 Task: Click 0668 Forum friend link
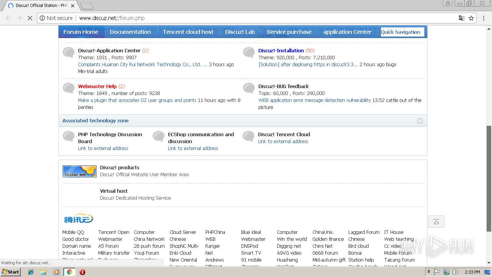[x=325, y=253]
